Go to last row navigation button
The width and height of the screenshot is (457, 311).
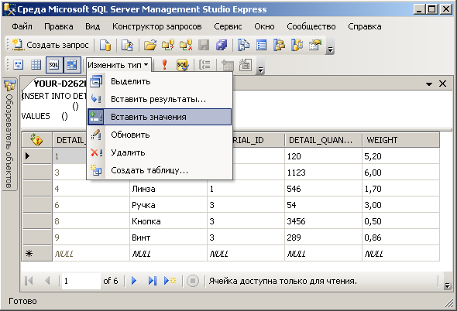click(152, 281)
